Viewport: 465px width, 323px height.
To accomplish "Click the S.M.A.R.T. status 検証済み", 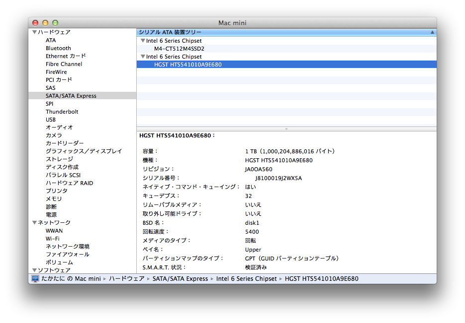I will coord(256,267).
